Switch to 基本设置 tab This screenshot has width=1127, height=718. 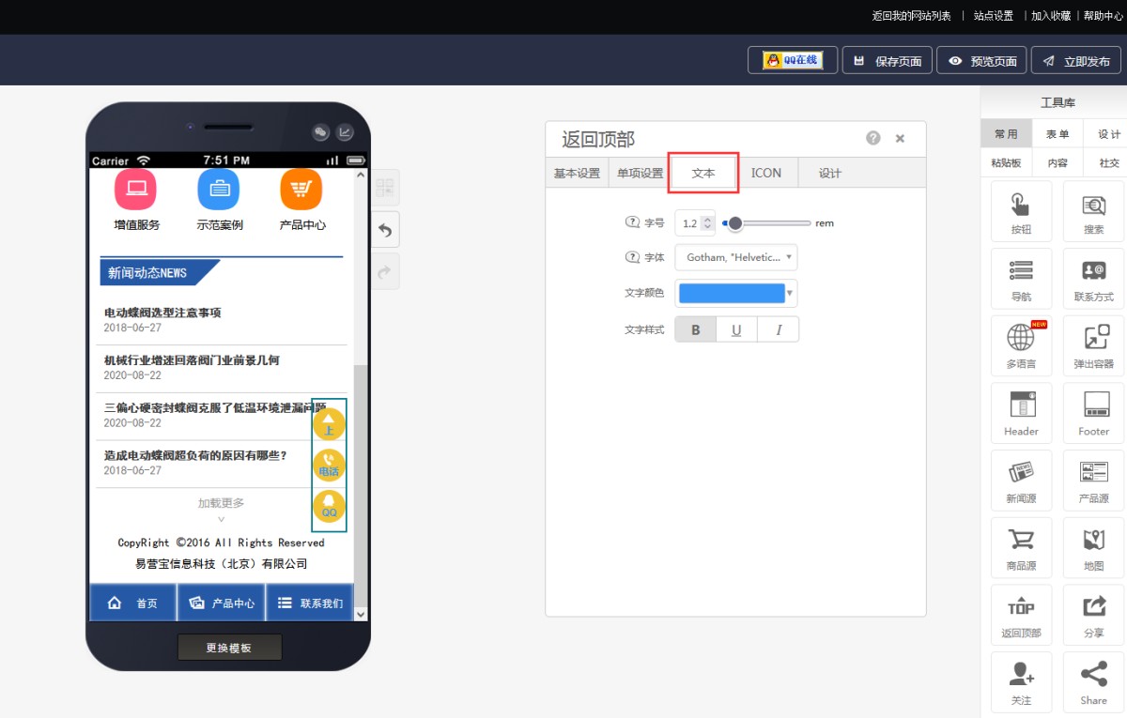(x=577, y=173)
